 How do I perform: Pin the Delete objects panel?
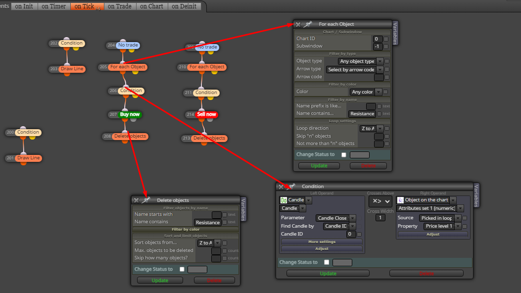point(146,200)
